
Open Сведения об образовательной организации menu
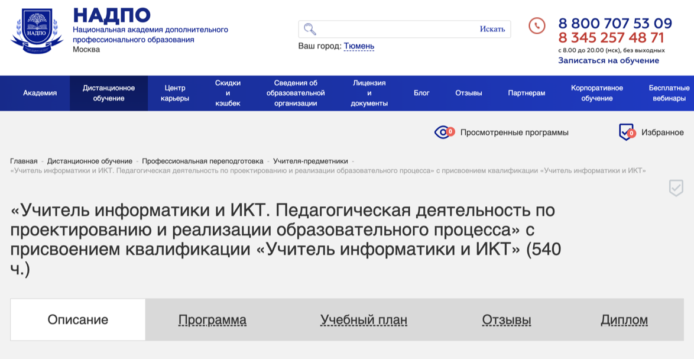[296, 93]
